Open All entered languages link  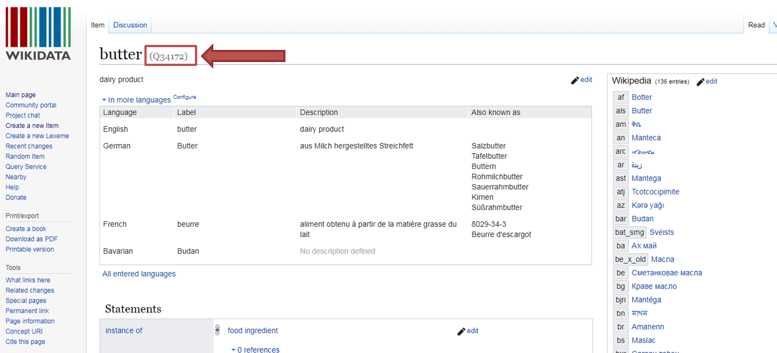pyautogui.click(x=139, y=274)
